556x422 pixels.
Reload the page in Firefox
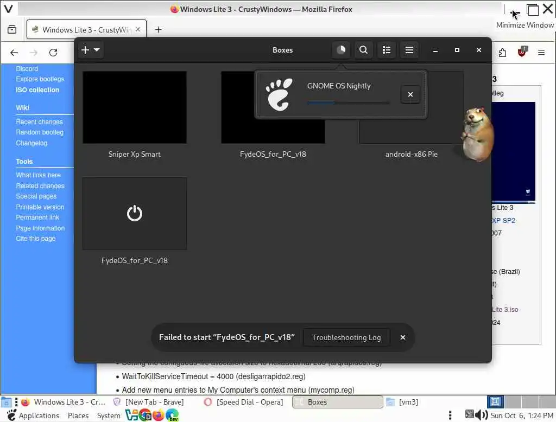pos(54,53)
